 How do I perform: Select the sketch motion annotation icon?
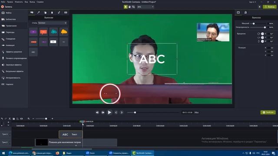[x=59, y=13]
